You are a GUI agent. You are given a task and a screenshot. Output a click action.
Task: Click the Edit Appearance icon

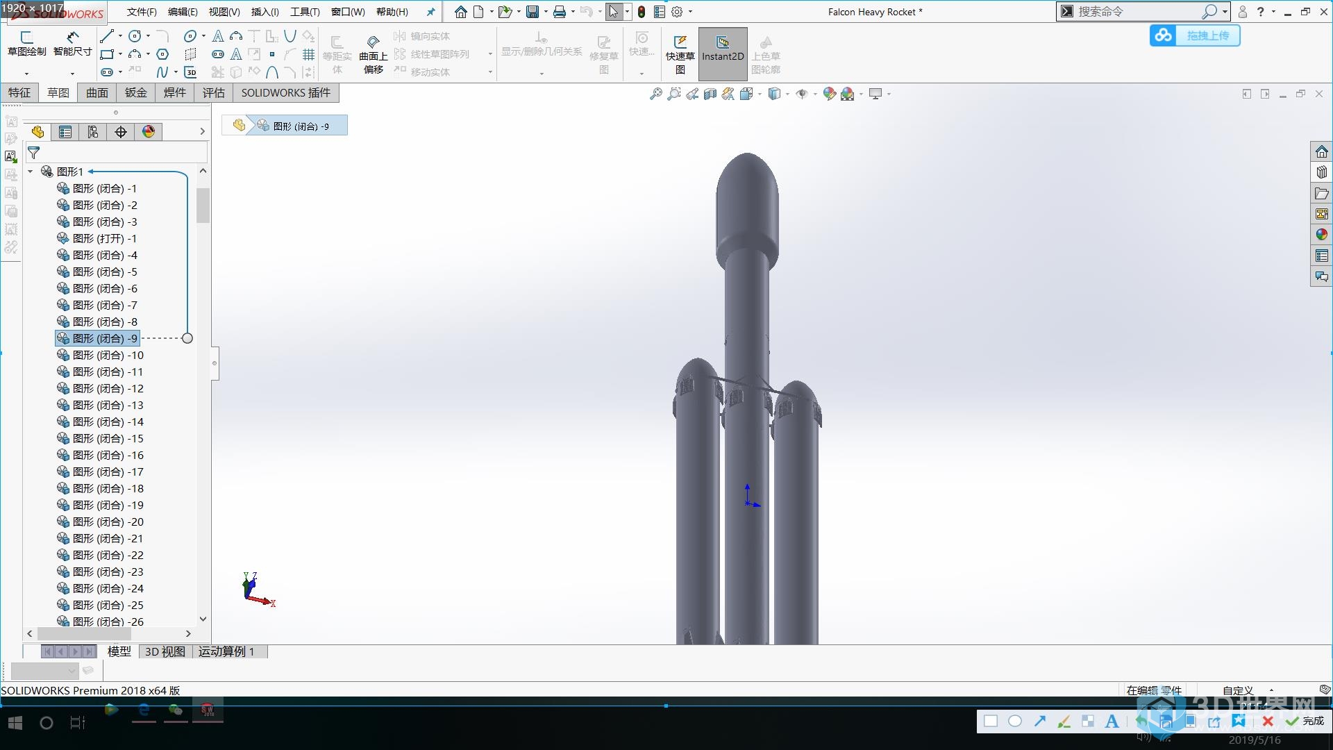click(x=829, y=94)
